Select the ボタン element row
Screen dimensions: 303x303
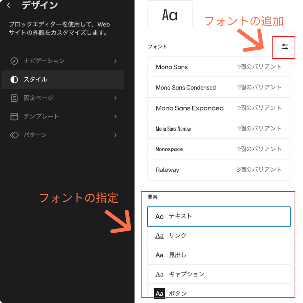[x=219, y=293]
